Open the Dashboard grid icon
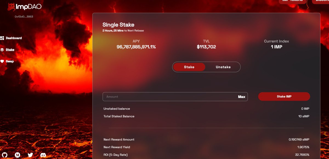Screen dimensions: 329x159 tap(2, 38)
